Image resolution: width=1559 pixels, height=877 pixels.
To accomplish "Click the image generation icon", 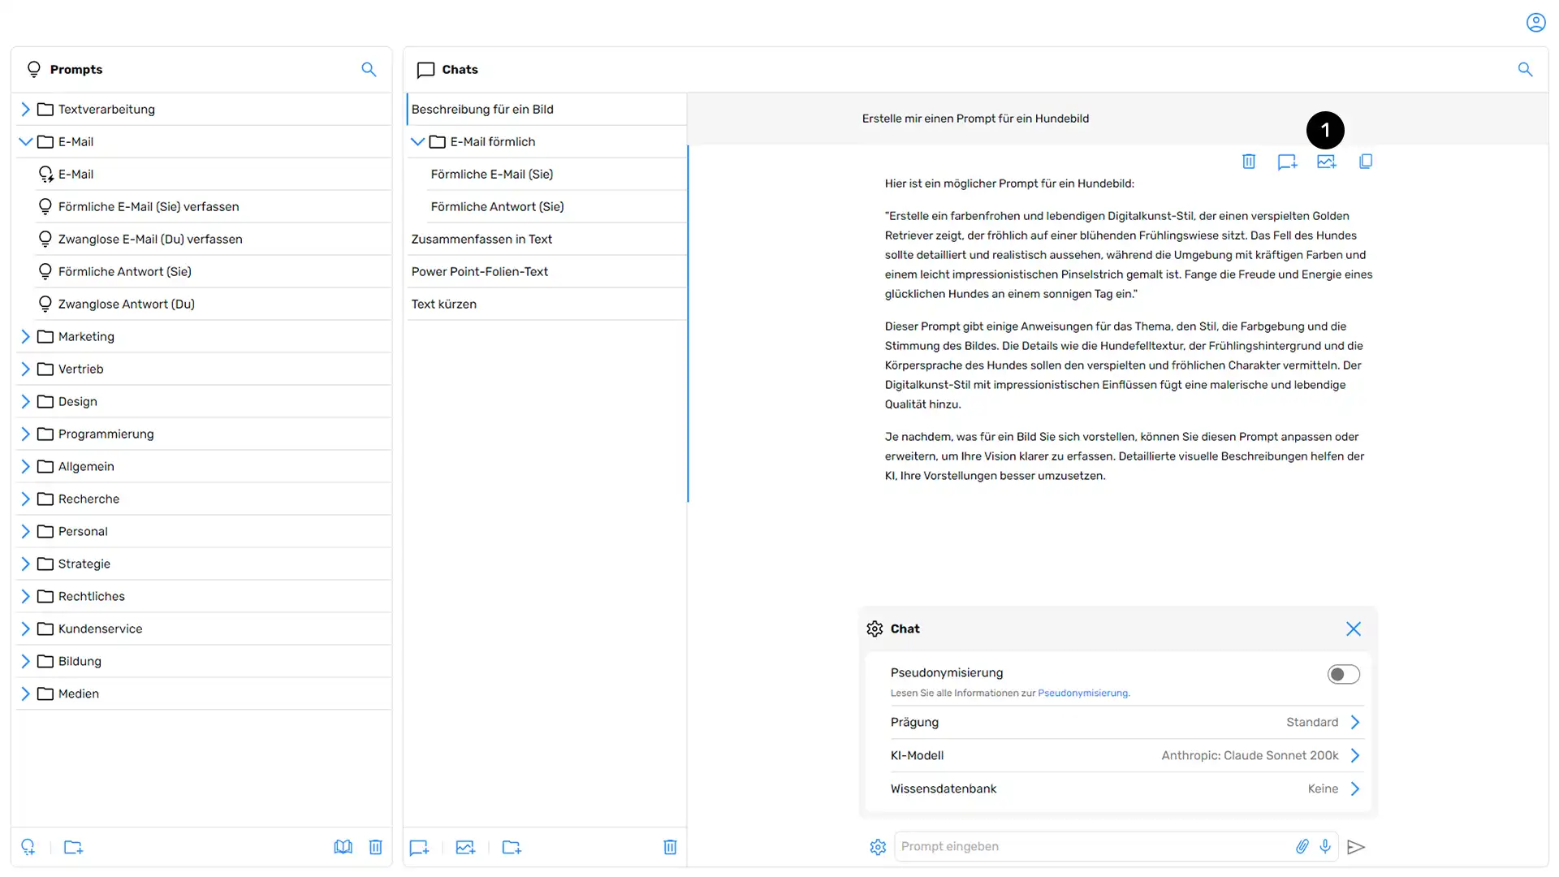I will [1327, 161].
